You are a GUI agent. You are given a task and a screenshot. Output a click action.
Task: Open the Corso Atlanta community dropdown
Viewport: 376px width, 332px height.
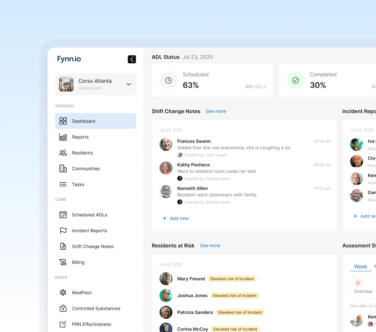tap(95, 84)
